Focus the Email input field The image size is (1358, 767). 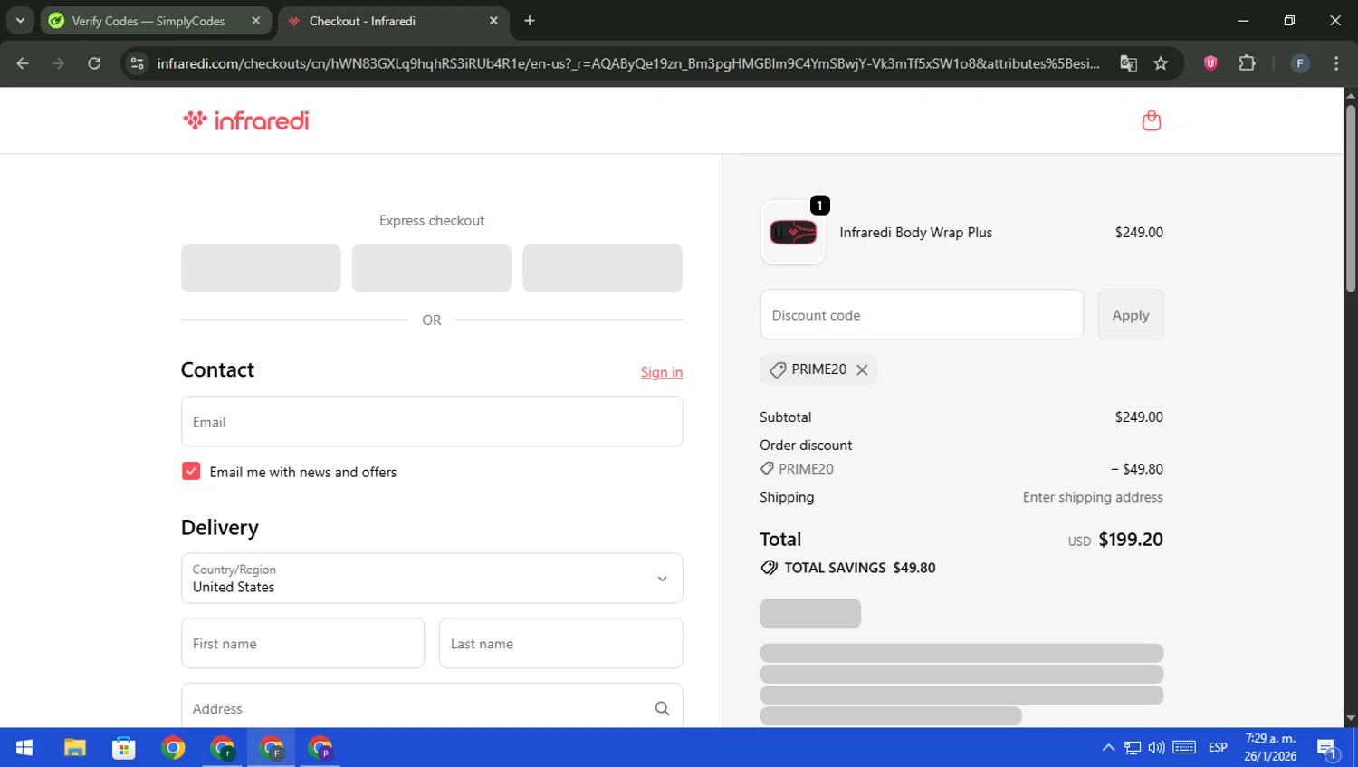pyautogui.click(x=432, y=422)
